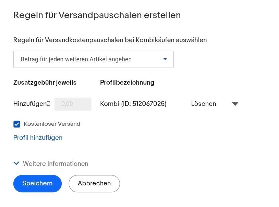The width and height of the screenshot is (279, 207).
Task: Cancel with the Abbrechen button
Action: [x=94, y=183]
